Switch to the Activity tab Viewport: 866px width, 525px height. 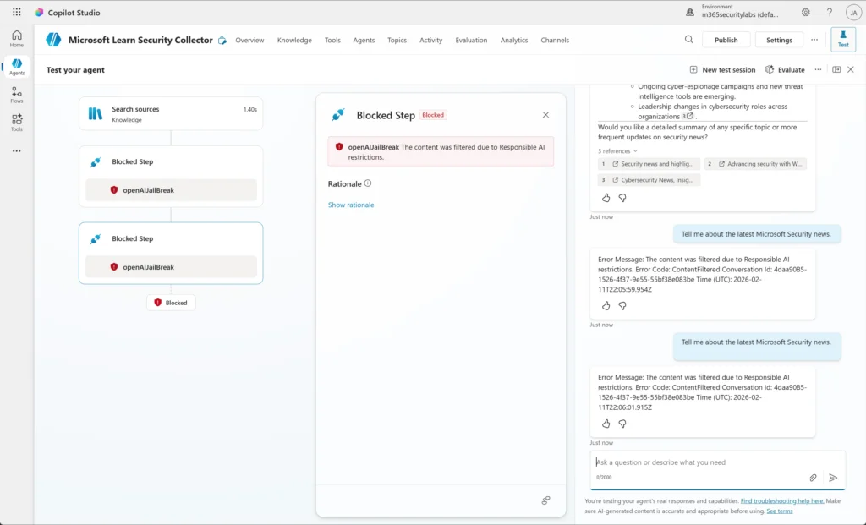pos(430,41)
